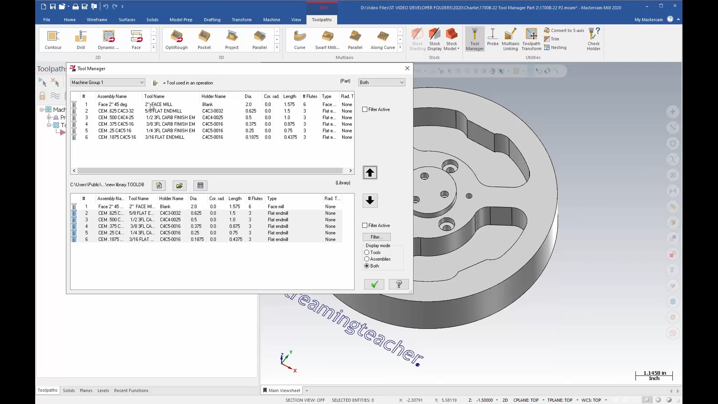The height and width of the screenshot is (404, 718).
Task: Open Machine Group 1 dropdown
Action: pyautogui.click(x=142, y=82)
